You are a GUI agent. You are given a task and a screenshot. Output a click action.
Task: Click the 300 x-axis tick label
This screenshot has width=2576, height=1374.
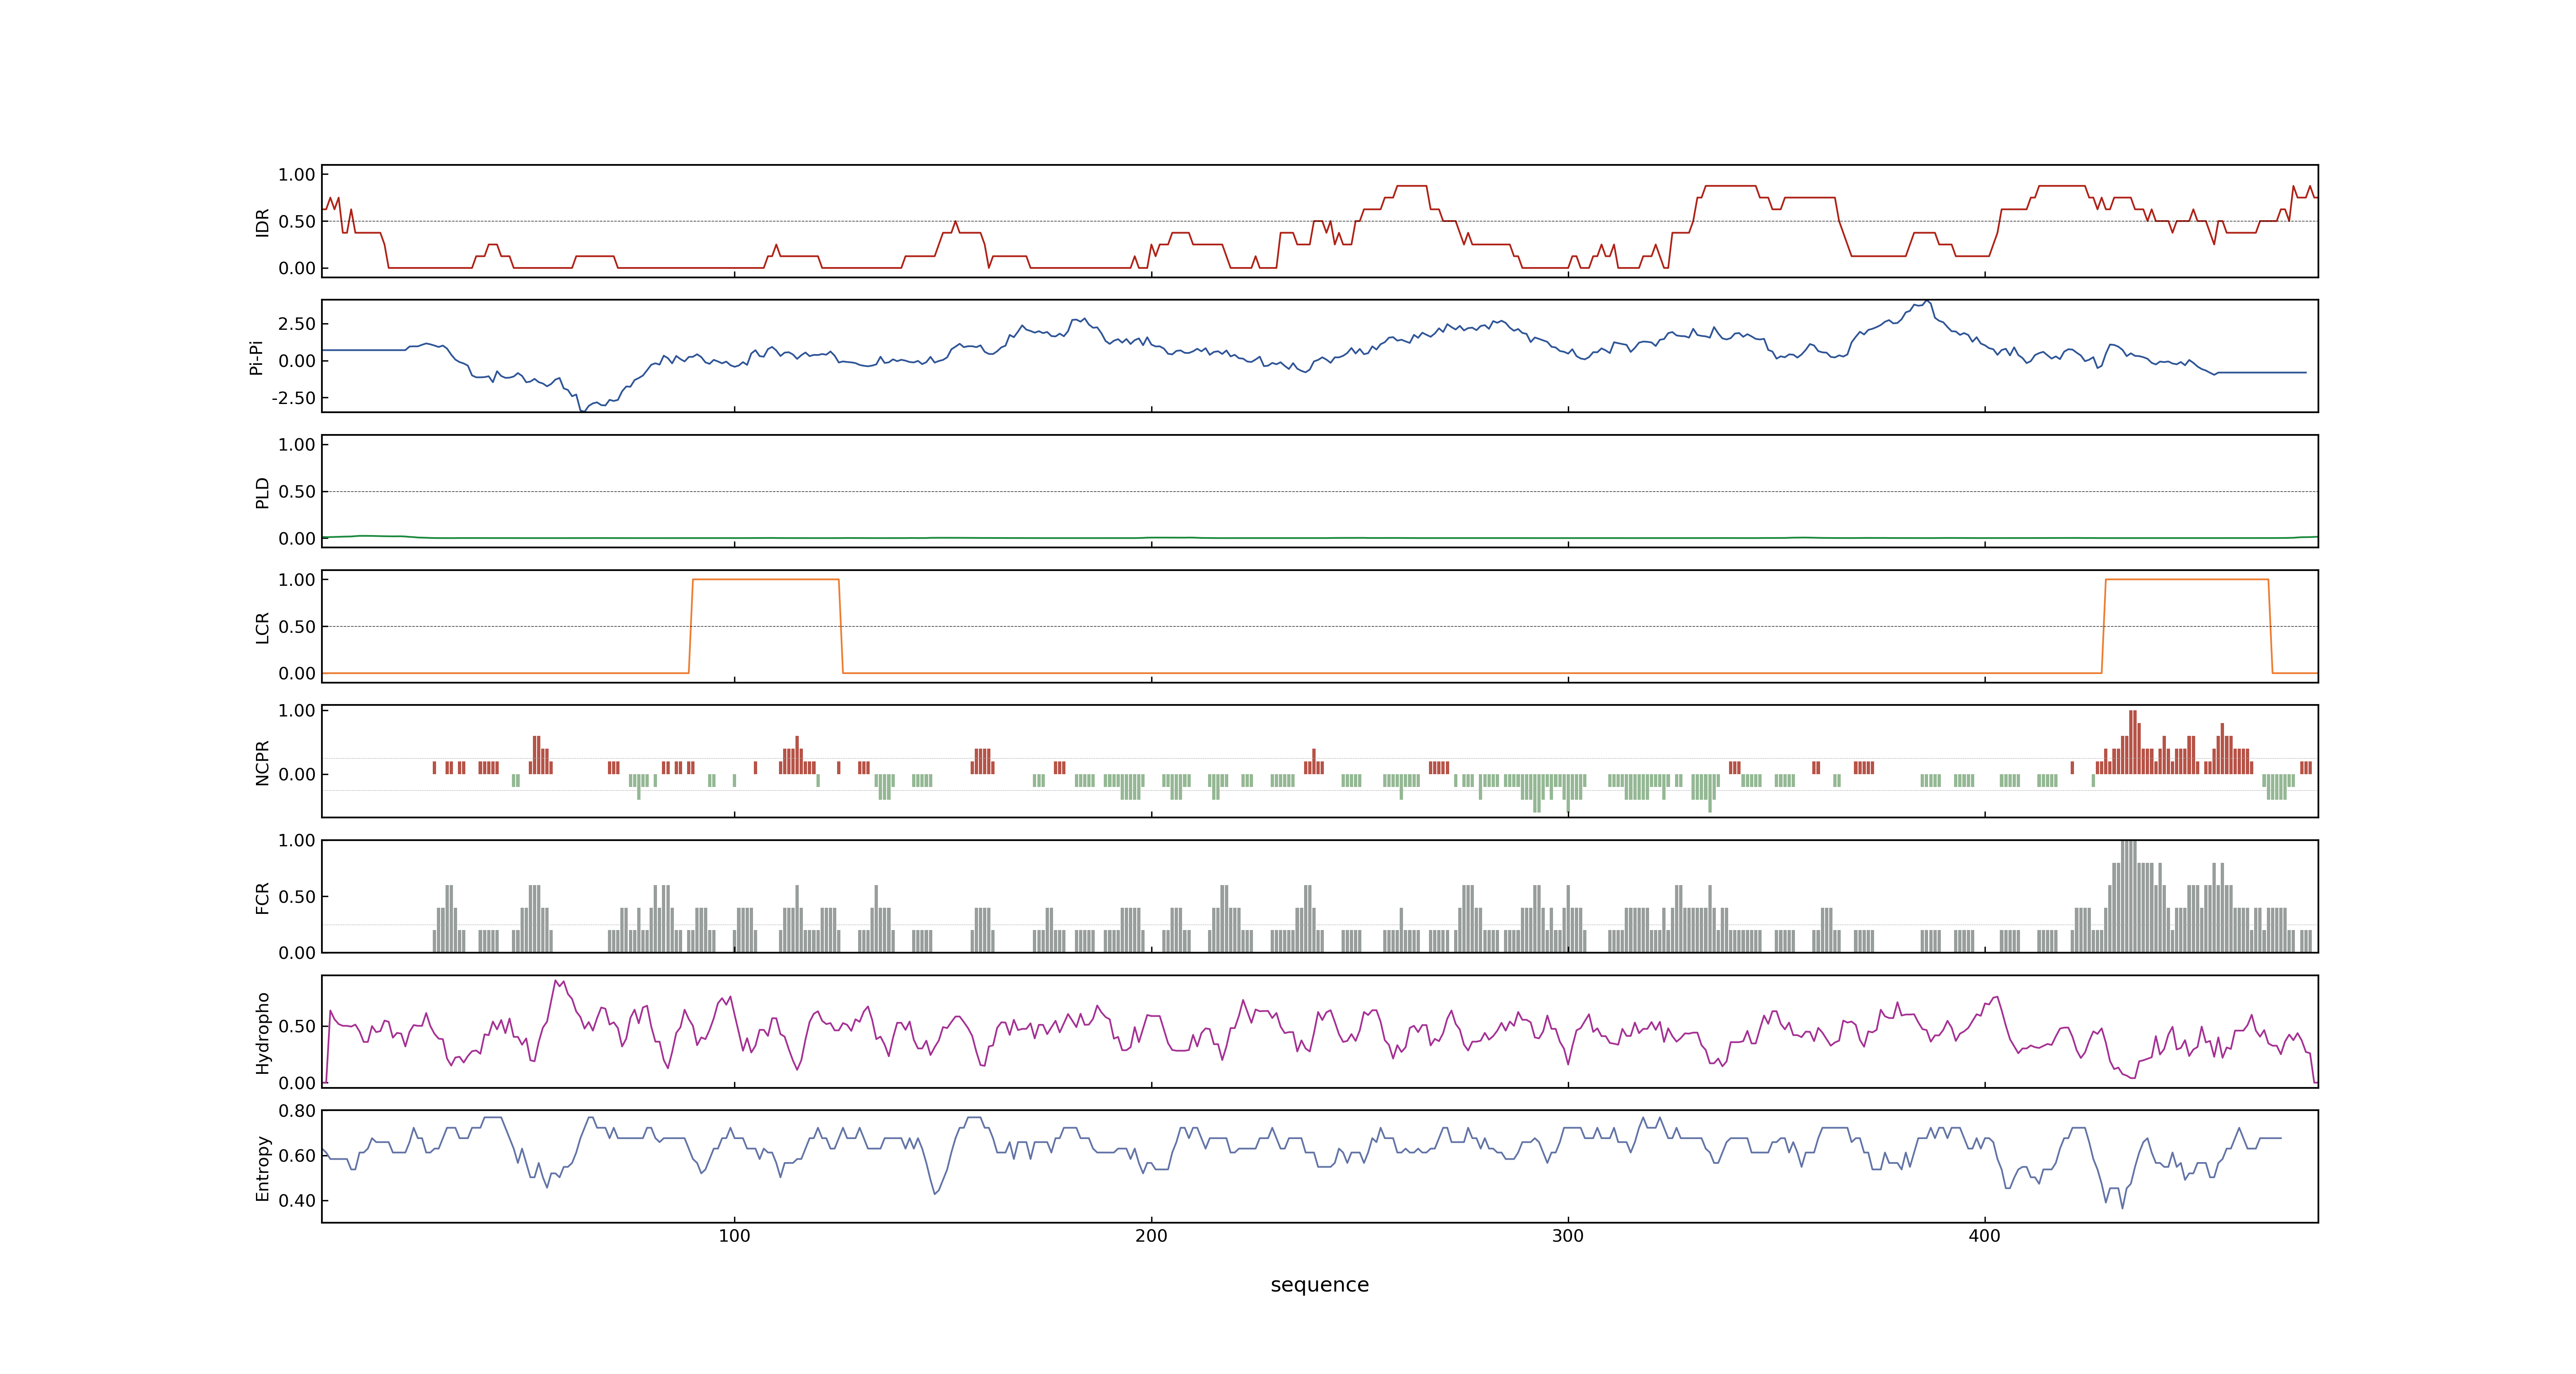(x=1568, y=1236)
